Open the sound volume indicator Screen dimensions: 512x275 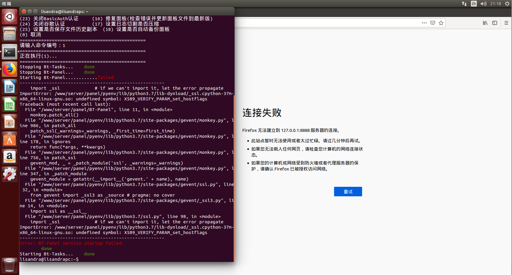click(483, 4)
